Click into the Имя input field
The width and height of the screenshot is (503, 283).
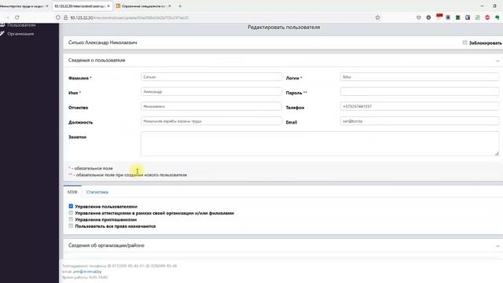click(x=211, y=92)
